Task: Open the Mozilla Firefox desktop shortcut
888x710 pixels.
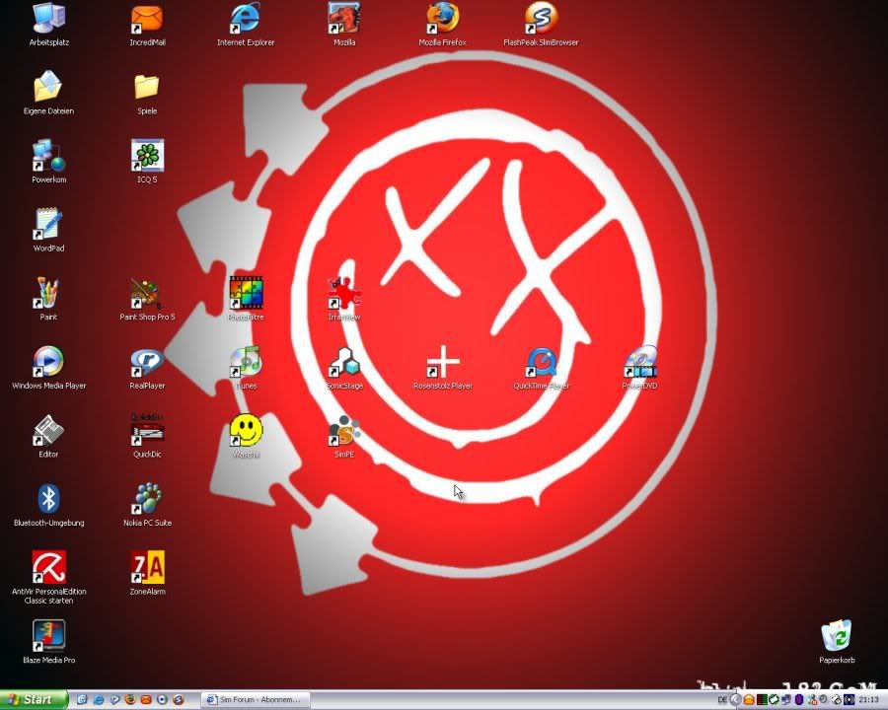Action: pyautogui.click(x=442, y=19)
